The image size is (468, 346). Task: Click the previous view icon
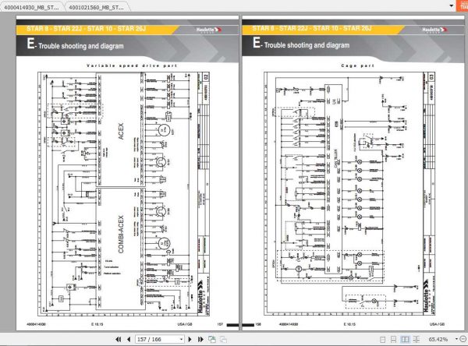(212, 339)
